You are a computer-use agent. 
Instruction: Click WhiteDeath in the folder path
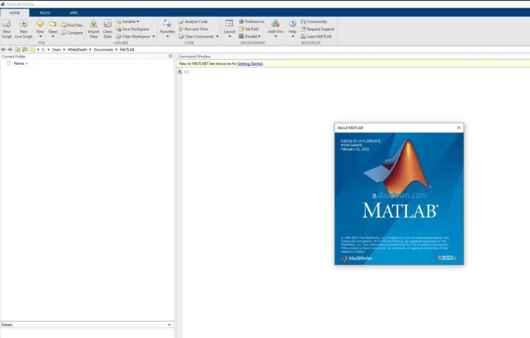tap(77, 49)
